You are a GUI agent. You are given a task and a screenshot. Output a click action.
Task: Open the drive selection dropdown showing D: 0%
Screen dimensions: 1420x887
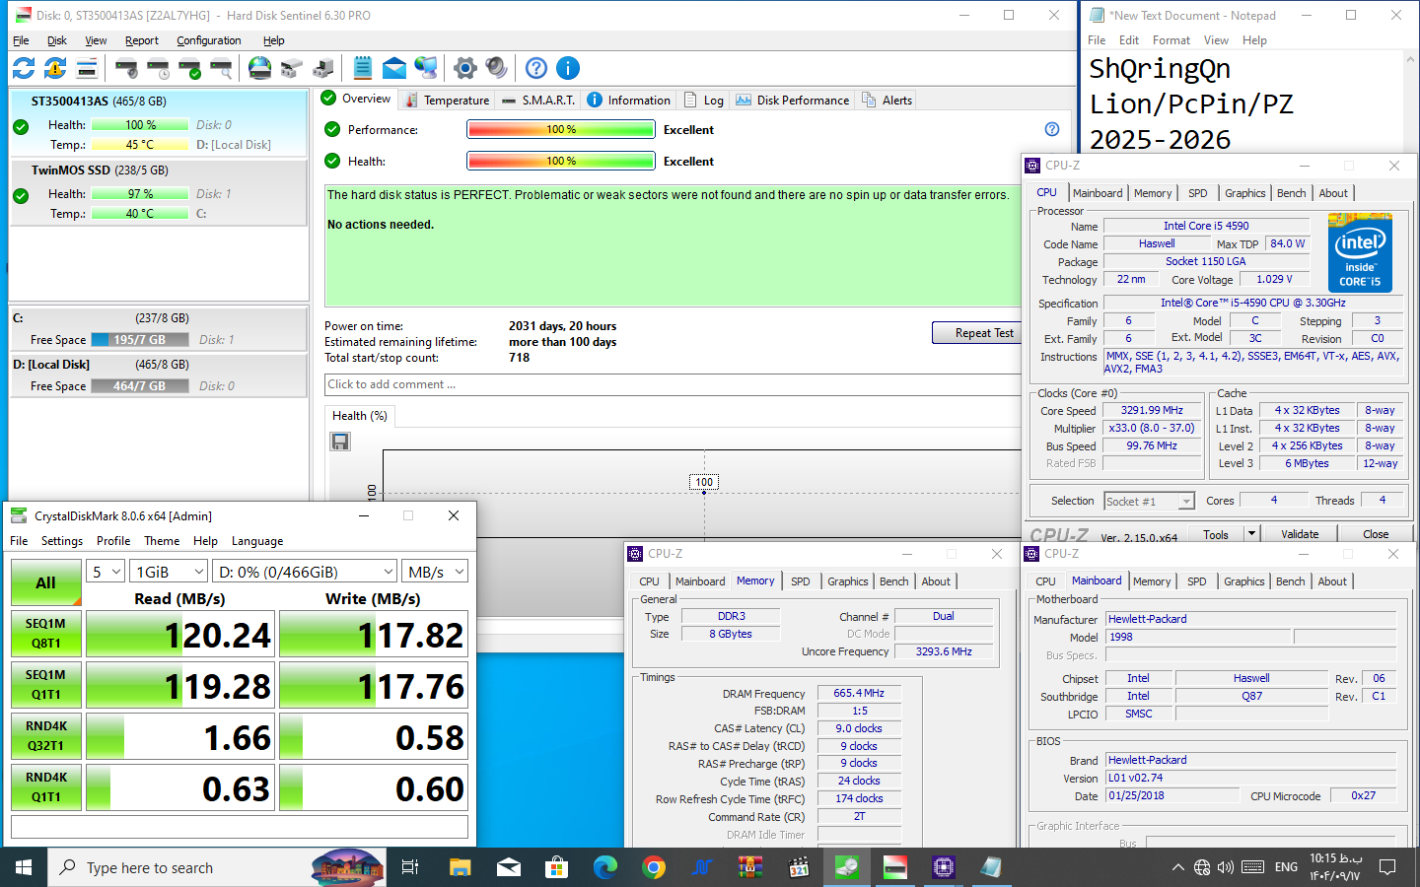pyautogui.click(x=306, y=572)
